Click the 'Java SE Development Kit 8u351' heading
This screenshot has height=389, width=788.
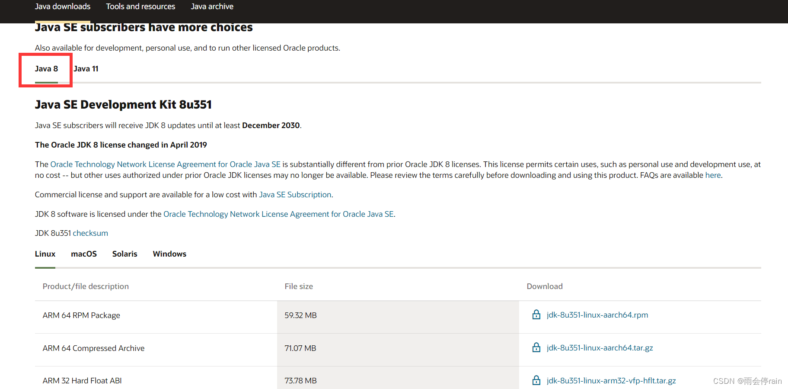pos(123,105)
